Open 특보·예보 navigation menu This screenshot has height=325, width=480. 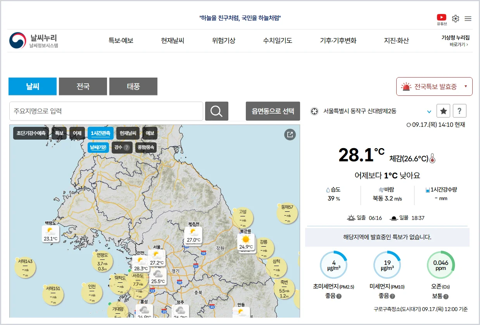[121, 41]
